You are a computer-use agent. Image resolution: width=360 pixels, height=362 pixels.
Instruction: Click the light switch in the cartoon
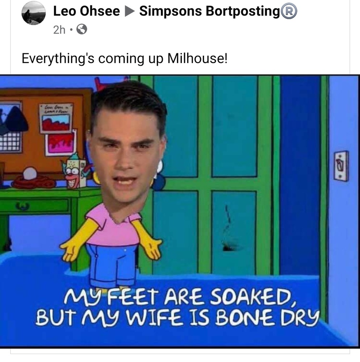click(341, 165)
